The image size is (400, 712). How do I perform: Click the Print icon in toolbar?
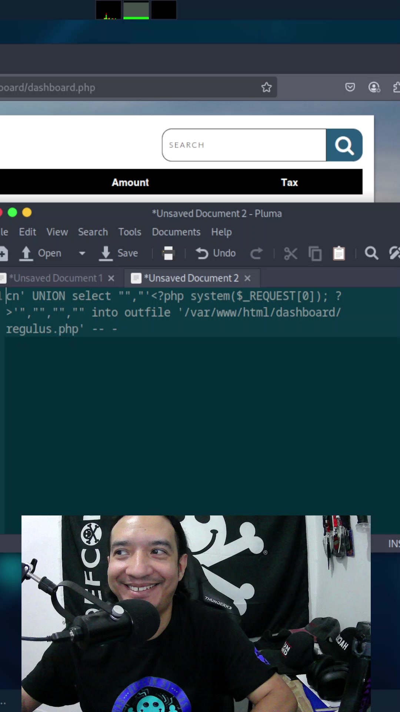pyautogui.click(x=169, y=253)
